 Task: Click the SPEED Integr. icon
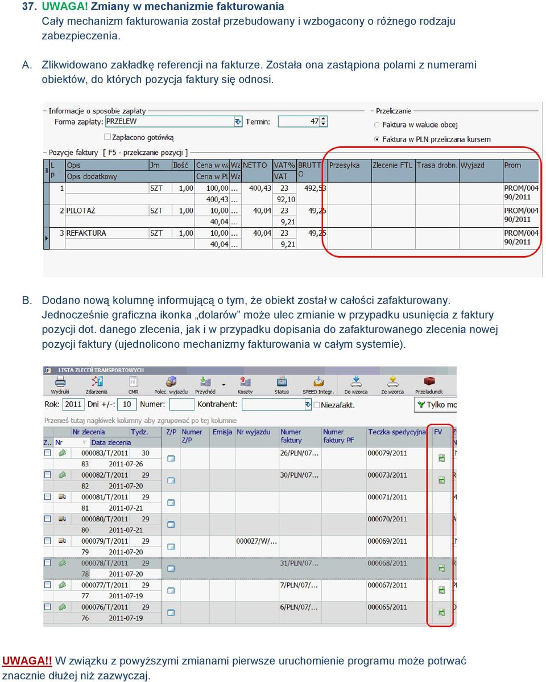pyautogui.click(x=318, y=382)
